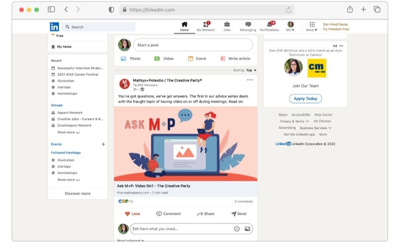Viewport: 399px width, 251px height.
Task: Open the Accessibility footer link
Action: [301, 115]
